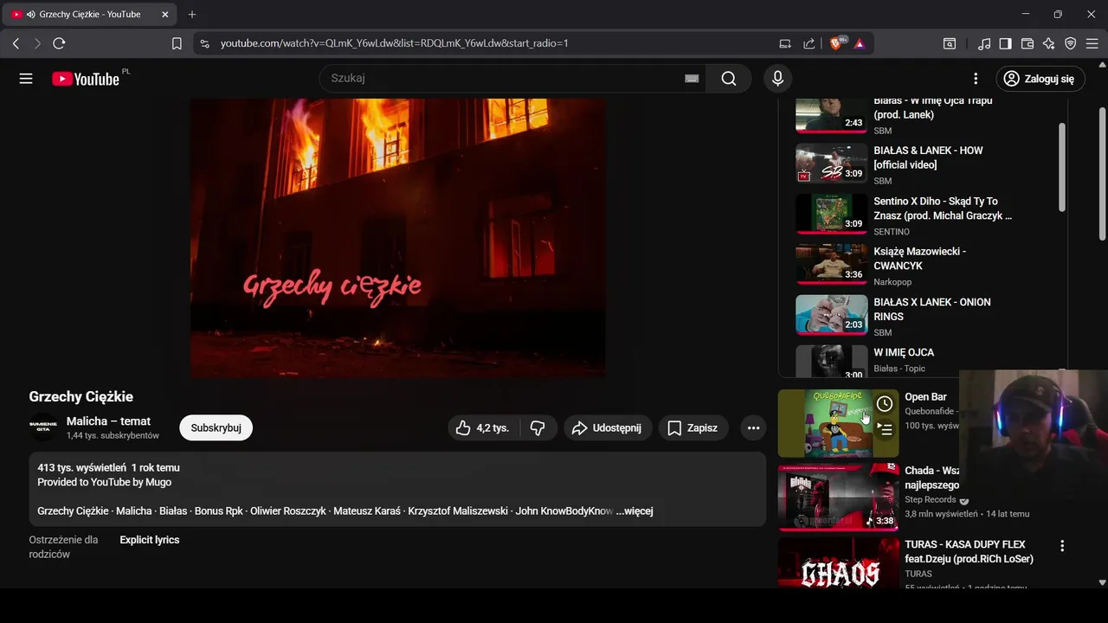
Task: Select the Grzechy Ciężkie - YouTube tab
Action: (x=90, y=15)
